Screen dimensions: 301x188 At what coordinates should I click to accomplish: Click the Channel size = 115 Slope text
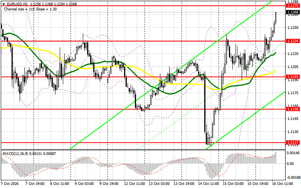coord(30,9)
